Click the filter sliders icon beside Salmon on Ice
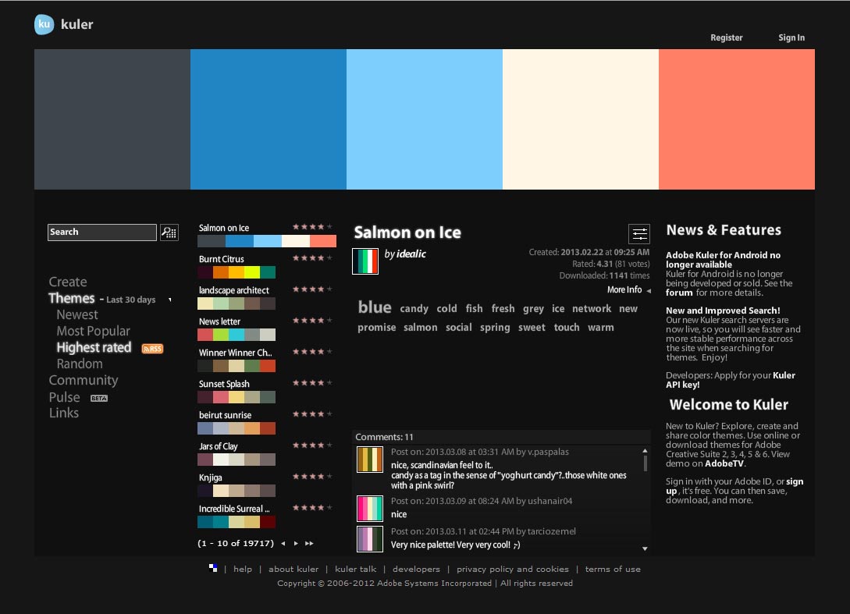The height and width of the screenshot is (614, 850). point(638,233)
